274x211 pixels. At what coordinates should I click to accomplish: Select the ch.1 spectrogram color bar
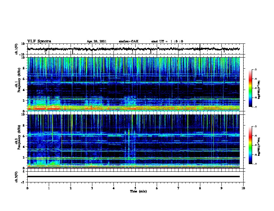click(x=250, y=88)
